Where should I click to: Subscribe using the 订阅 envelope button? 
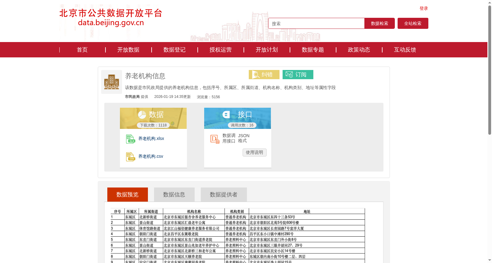coord(298,75)
